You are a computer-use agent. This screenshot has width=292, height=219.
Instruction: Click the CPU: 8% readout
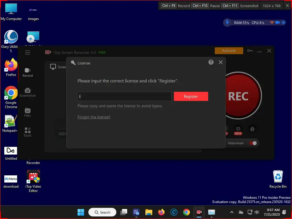click(258, 23)
